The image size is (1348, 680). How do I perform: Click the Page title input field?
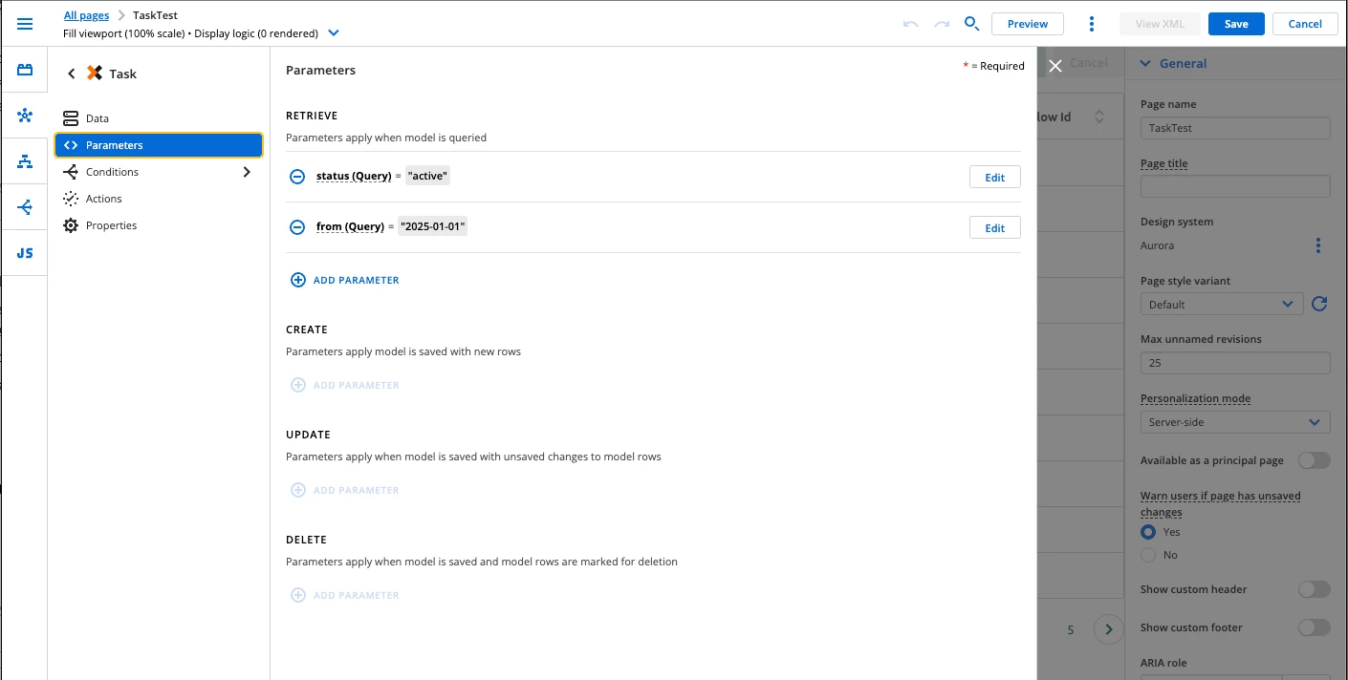[1235, 186]
